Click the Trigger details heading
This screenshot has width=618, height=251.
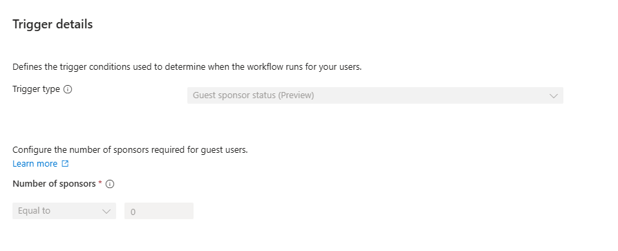(53, 24)
